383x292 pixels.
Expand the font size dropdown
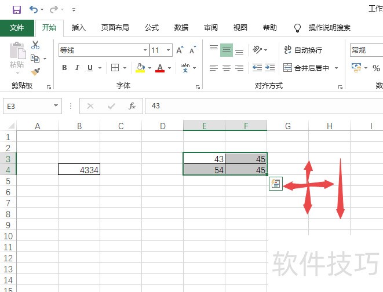168,50
